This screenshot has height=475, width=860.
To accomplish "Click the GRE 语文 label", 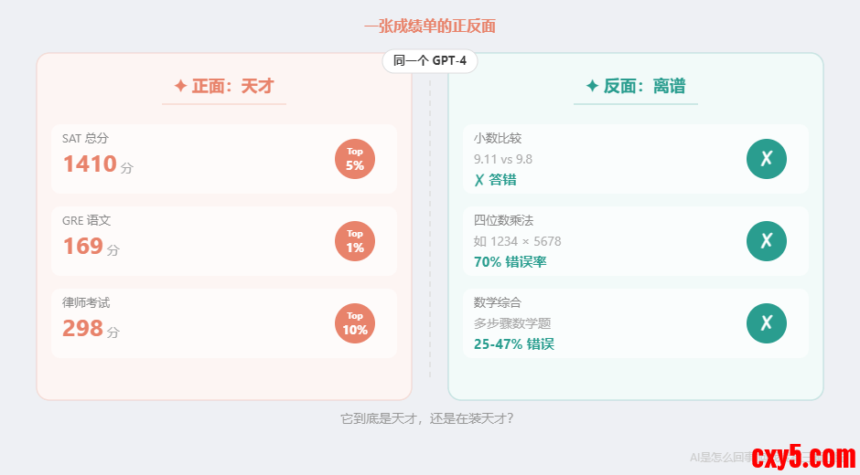I will [x=86, y=220].
